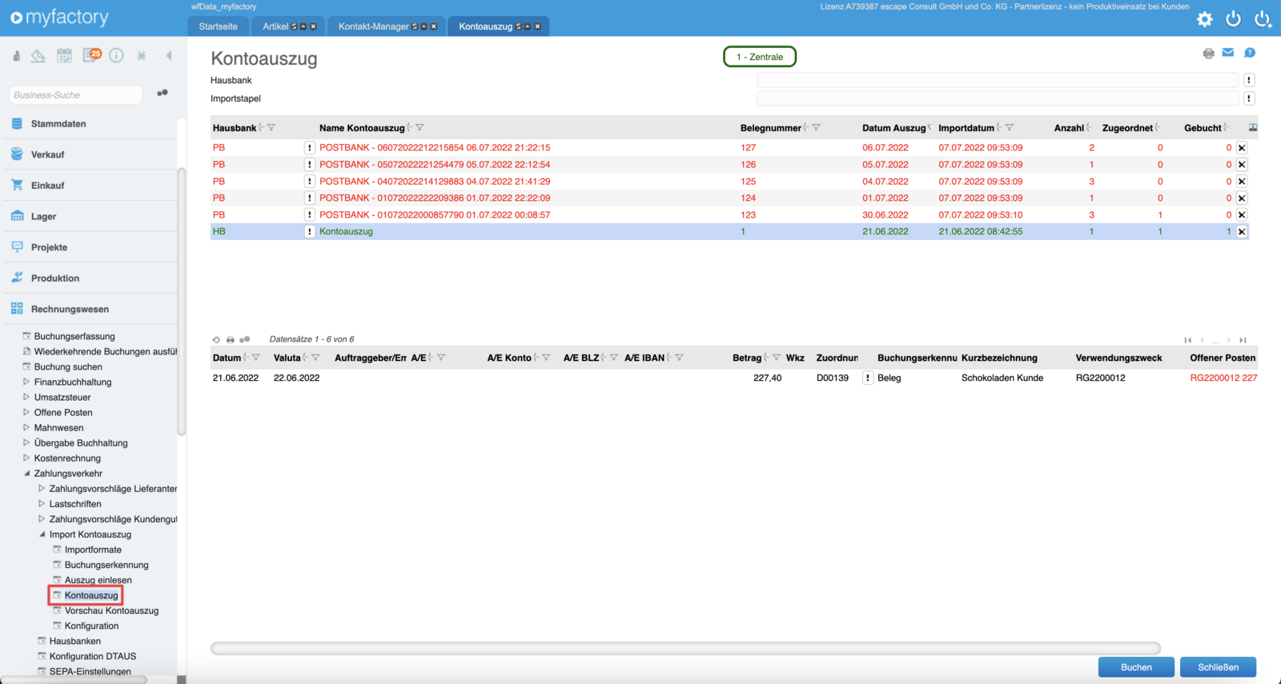Click the printer icon beside Kontoauszug title

click(x=1208, y=54)
